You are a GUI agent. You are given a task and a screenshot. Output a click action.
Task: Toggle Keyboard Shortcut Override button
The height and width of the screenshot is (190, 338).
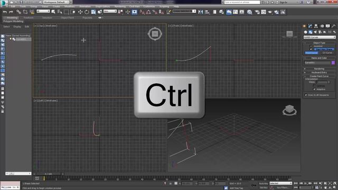pos(134,12)
